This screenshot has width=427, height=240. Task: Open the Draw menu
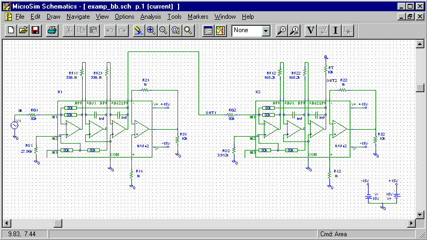53,17
